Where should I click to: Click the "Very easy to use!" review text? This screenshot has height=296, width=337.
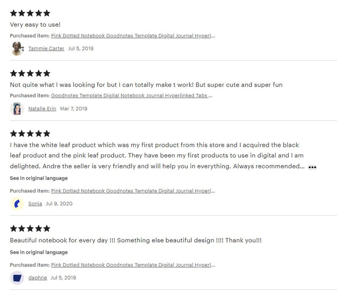click(x=35, y=25)
